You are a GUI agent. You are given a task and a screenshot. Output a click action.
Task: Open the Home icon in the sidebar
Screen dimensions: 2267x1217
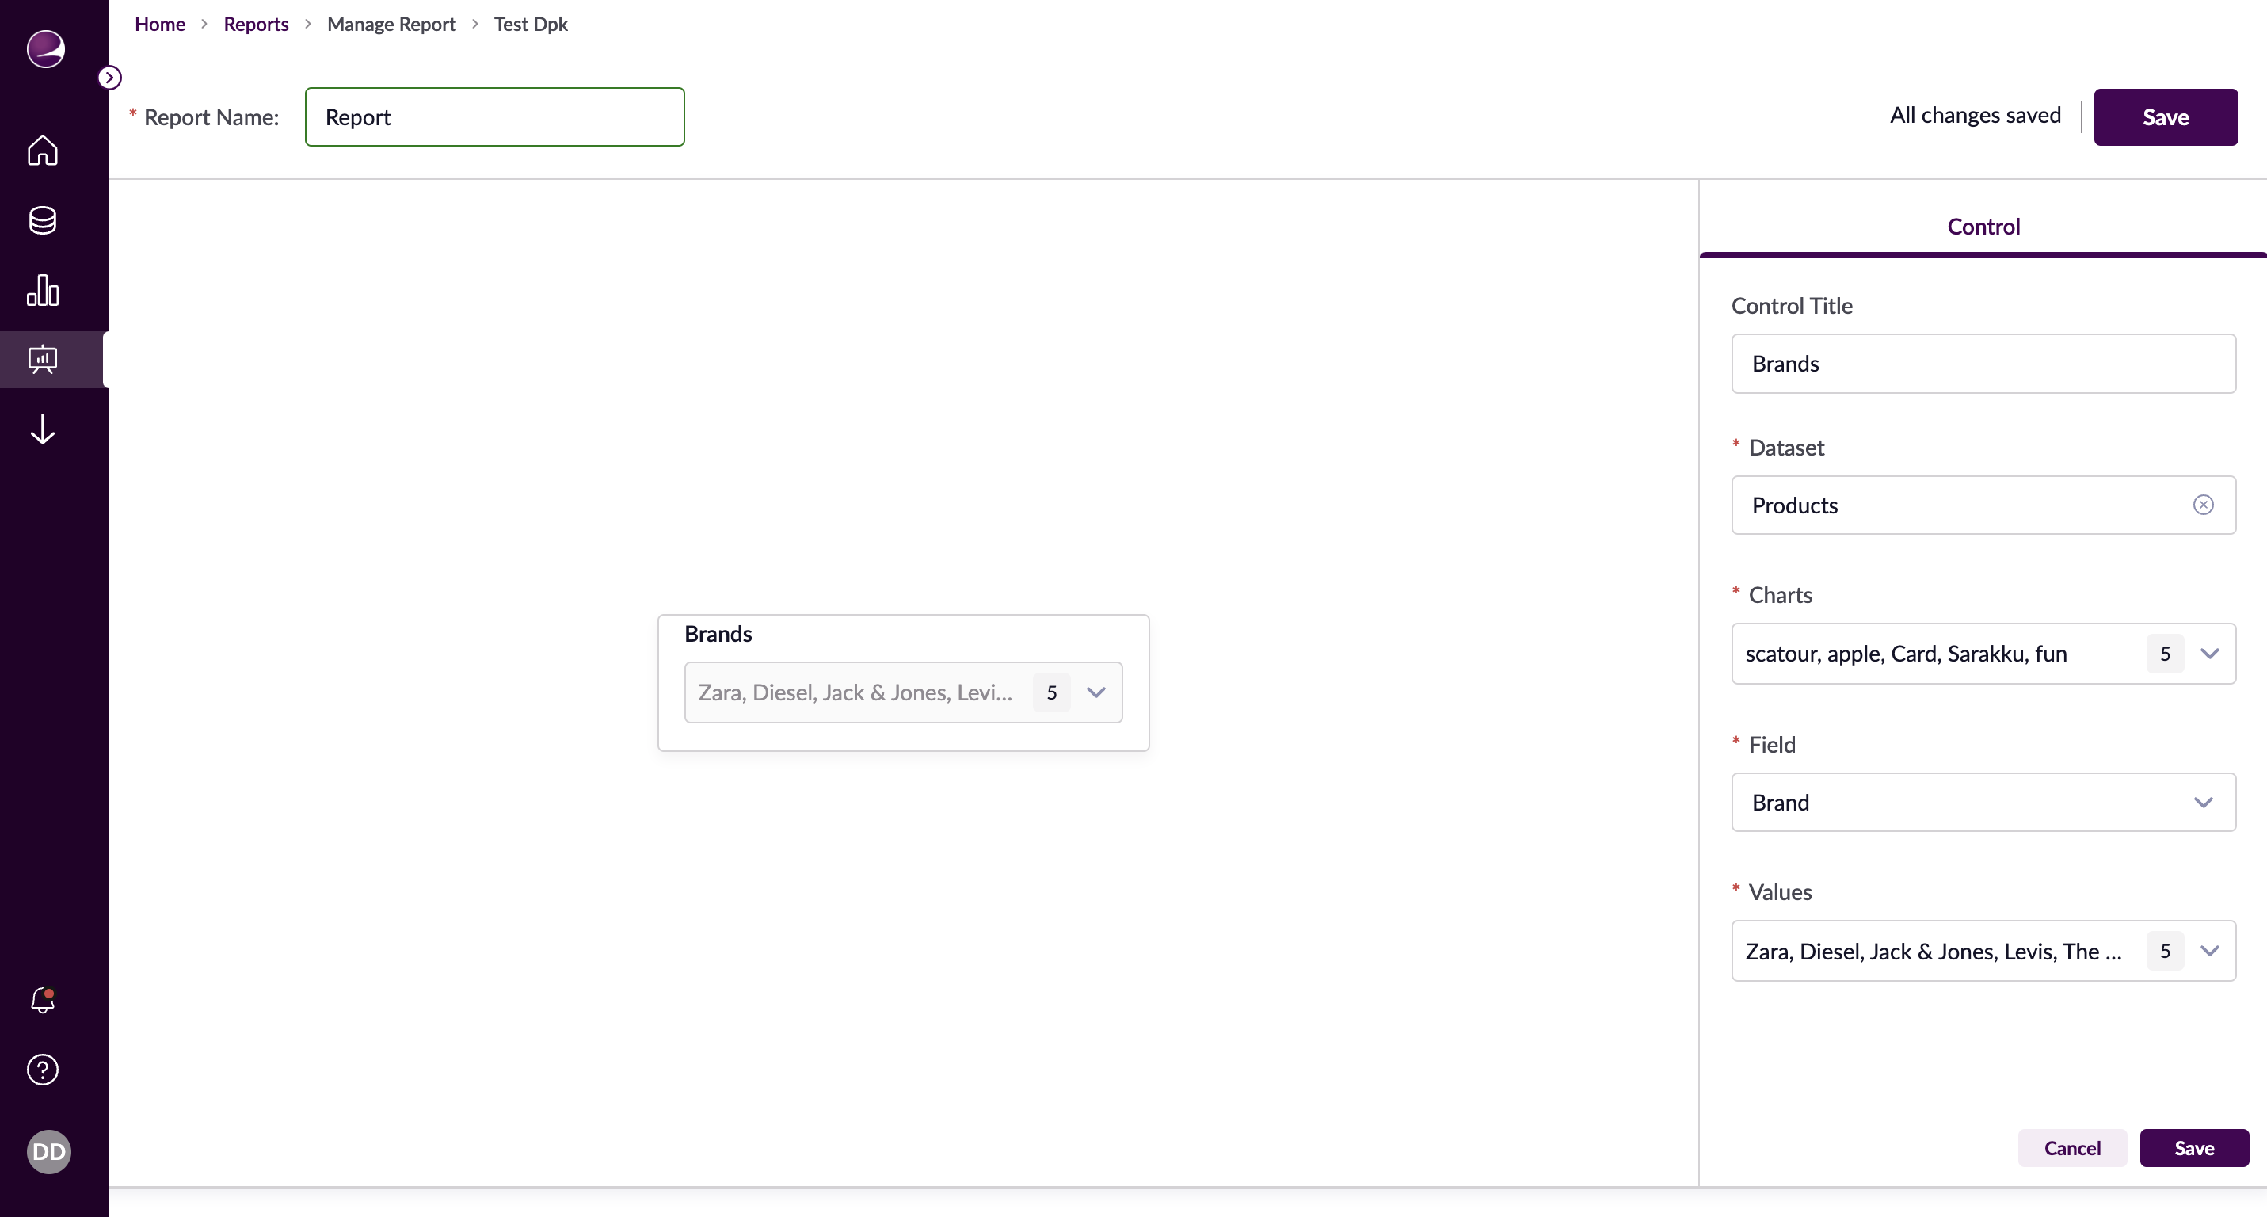[41, 151]
